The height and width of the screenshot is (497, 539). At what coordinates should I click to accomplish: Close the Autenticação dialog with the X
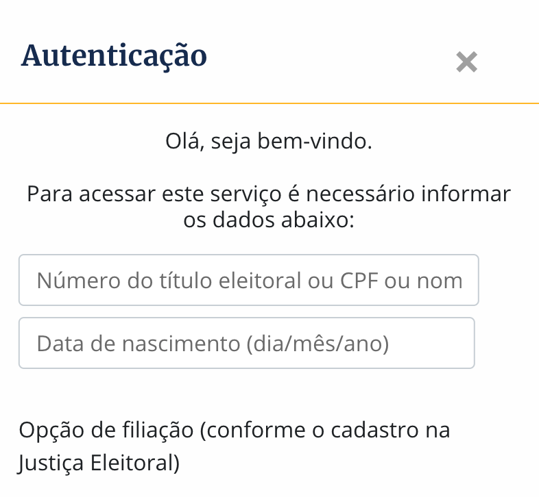(x=466, y=62)
